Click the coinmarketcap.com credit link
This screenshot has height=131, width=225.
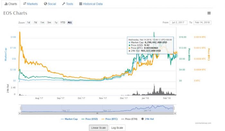203,123
